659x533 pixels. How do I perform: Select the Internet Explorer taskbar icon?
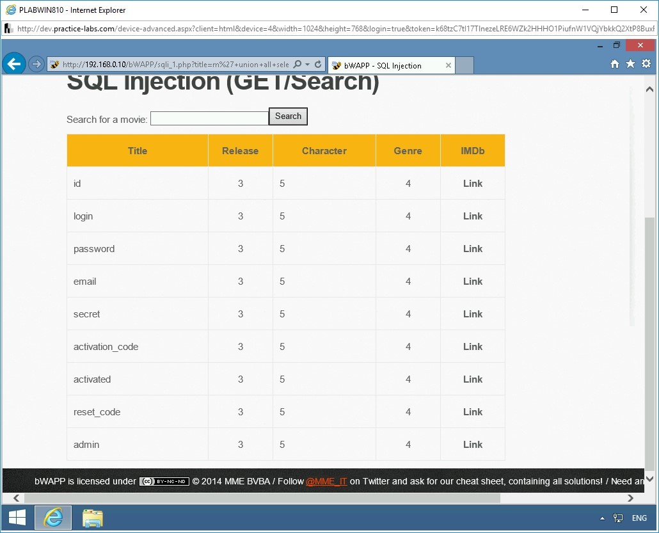point(52,518)
